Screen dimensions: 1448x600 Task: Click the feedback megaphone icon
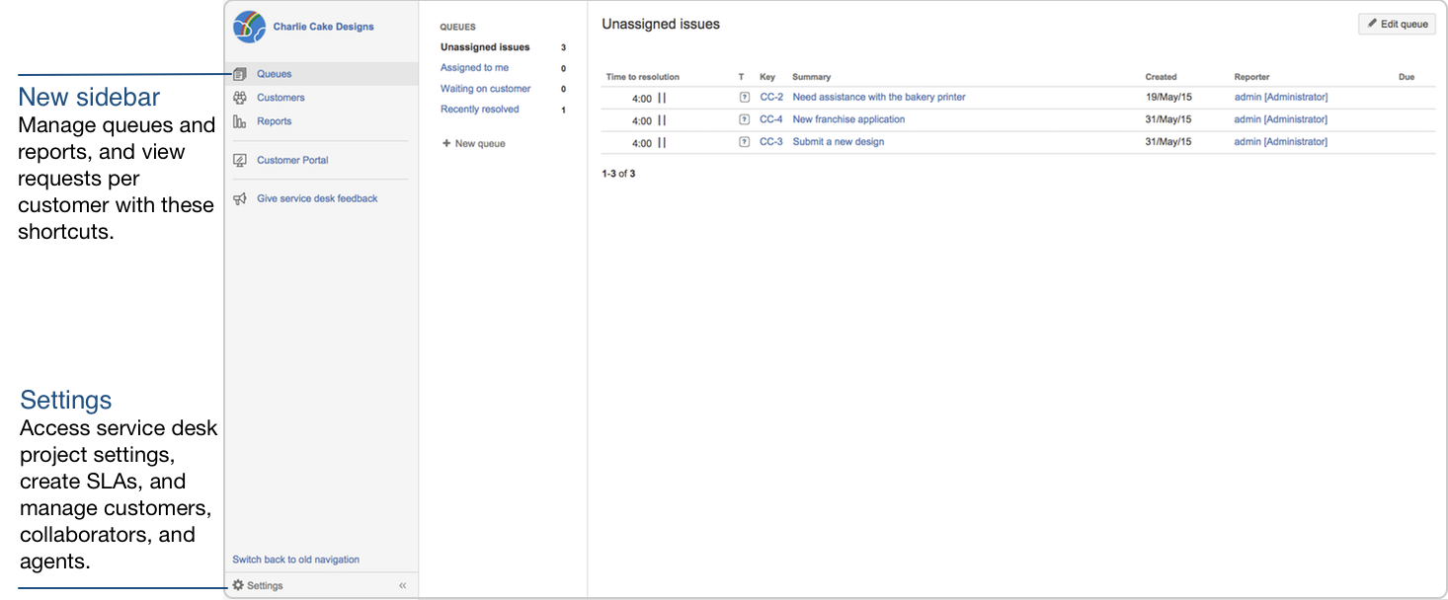[x=239, y=198]
